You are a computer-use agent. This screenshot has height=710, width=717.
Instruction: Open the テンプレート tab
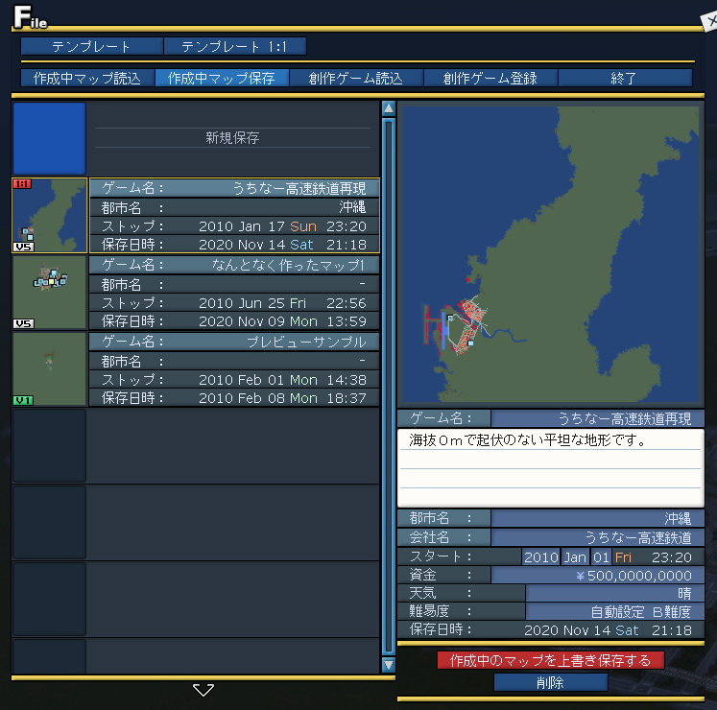click(92, 46)
